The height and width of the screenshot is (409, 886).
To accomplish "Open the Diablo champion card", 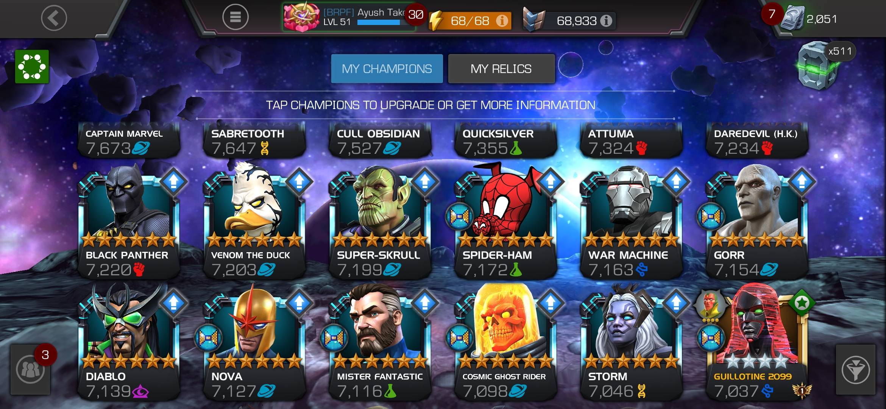I will coord(129,343).
